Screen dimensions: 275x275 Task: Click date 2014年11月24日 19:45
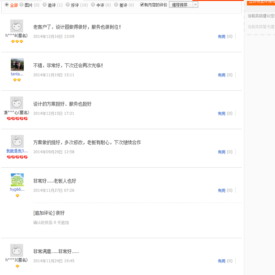54,261
